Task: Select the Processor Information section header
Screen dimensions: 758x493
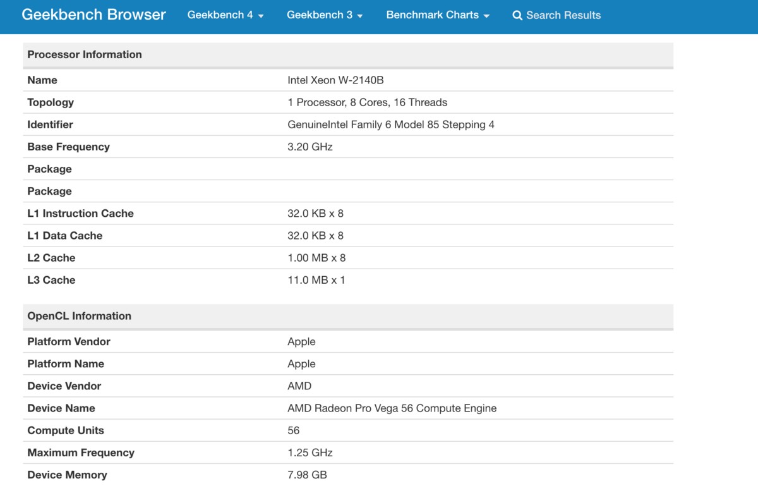Action: [x=348, y=55]
